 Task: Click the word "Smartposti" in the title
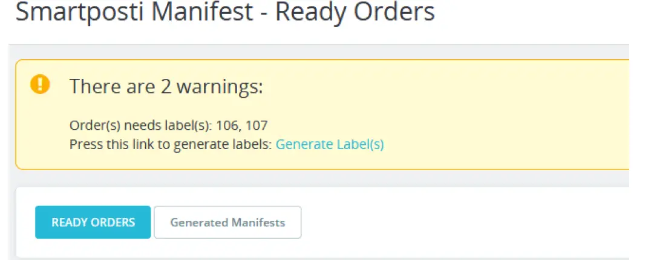(80, 13)
